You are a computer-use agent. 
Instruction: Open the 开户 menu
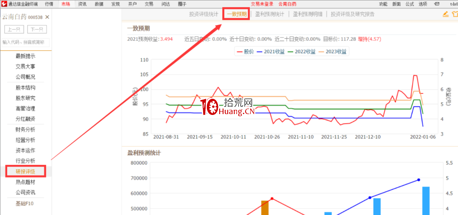132,4
